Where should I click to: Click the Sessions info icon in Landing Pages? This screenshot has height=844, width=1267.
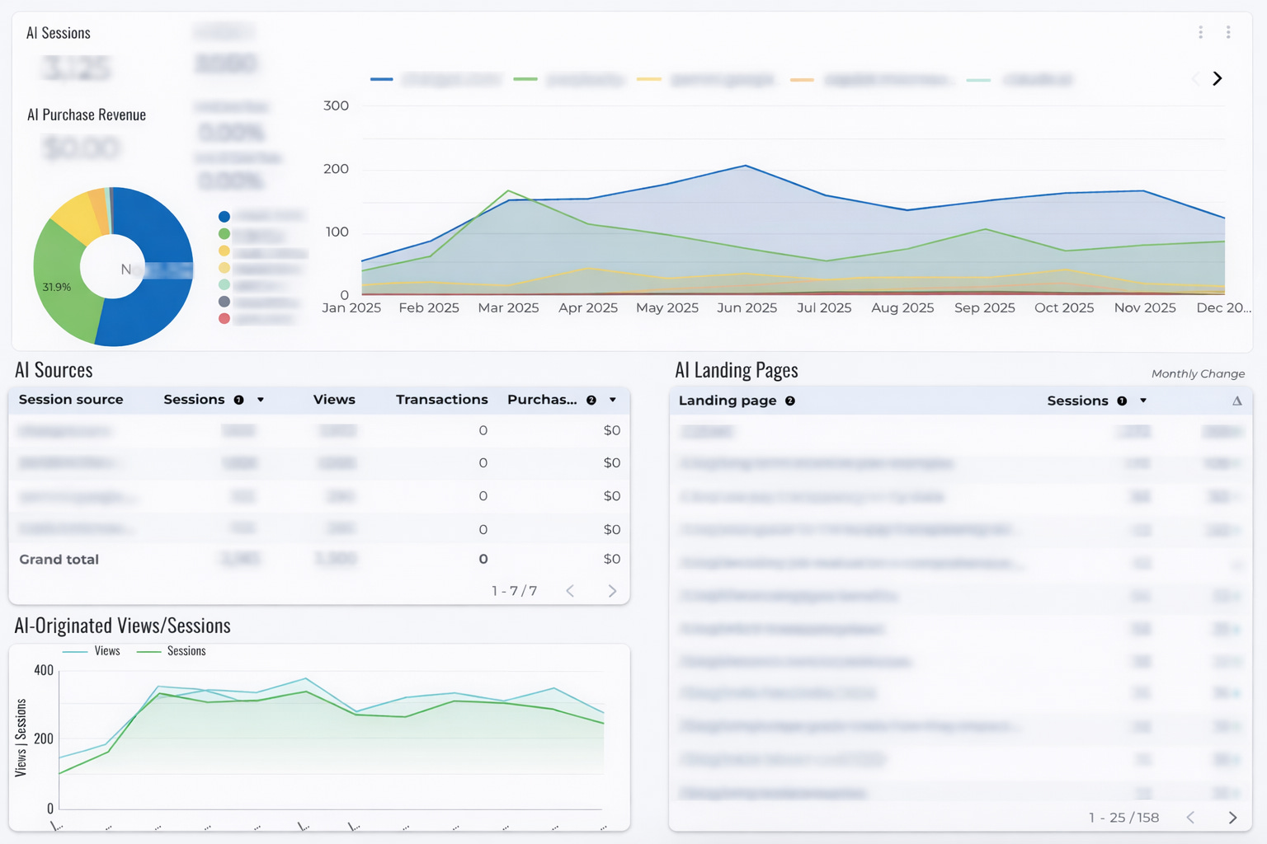tap(1122, 401)
